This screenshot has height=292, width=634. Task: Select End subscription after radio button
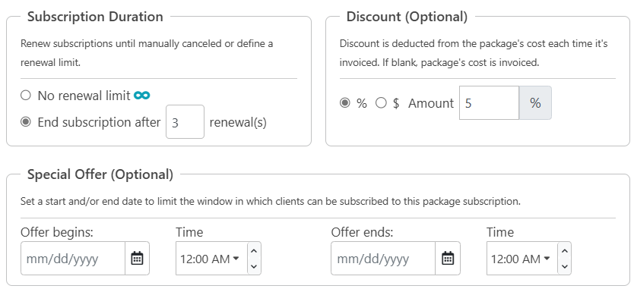point(26,122)
